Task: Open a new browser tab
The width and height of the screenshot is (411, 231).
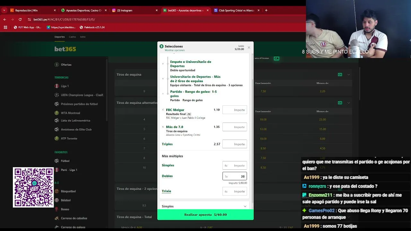Action: coord(266,10)
